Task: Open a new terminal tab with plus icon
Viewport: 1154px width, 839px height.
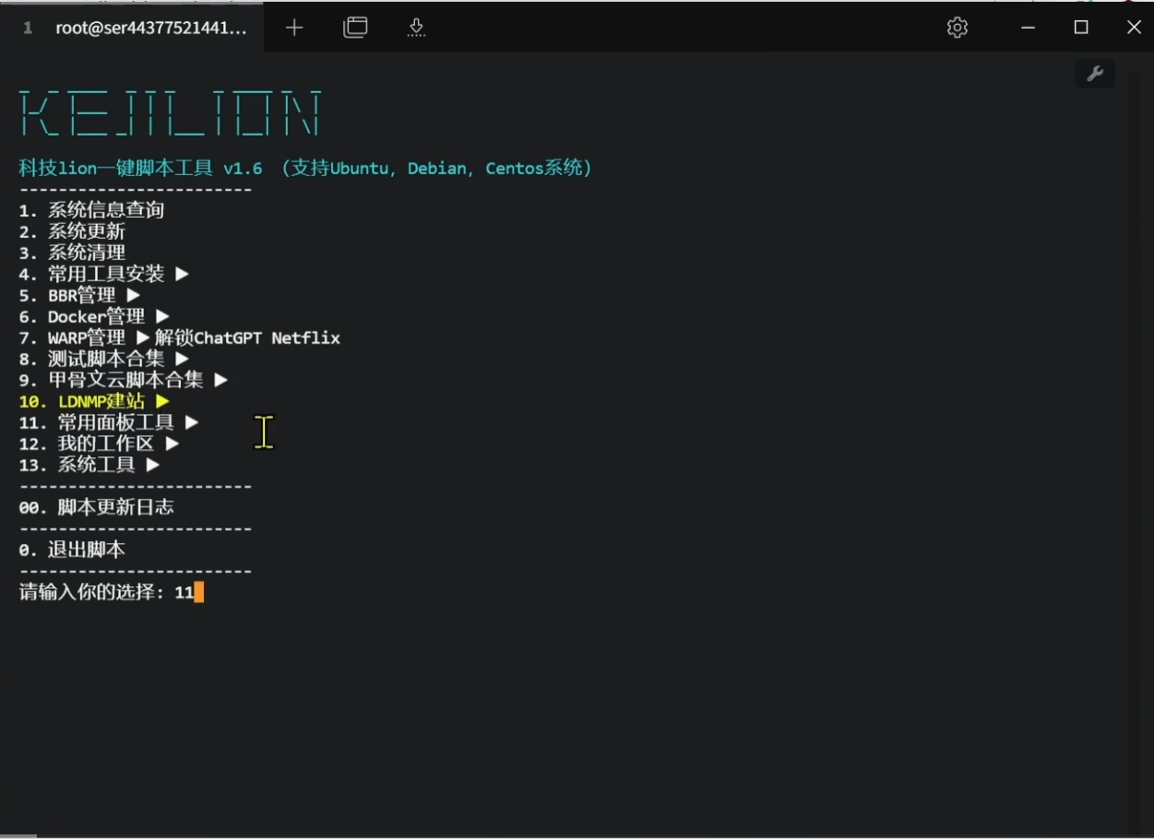Action: tap(294, 28)
